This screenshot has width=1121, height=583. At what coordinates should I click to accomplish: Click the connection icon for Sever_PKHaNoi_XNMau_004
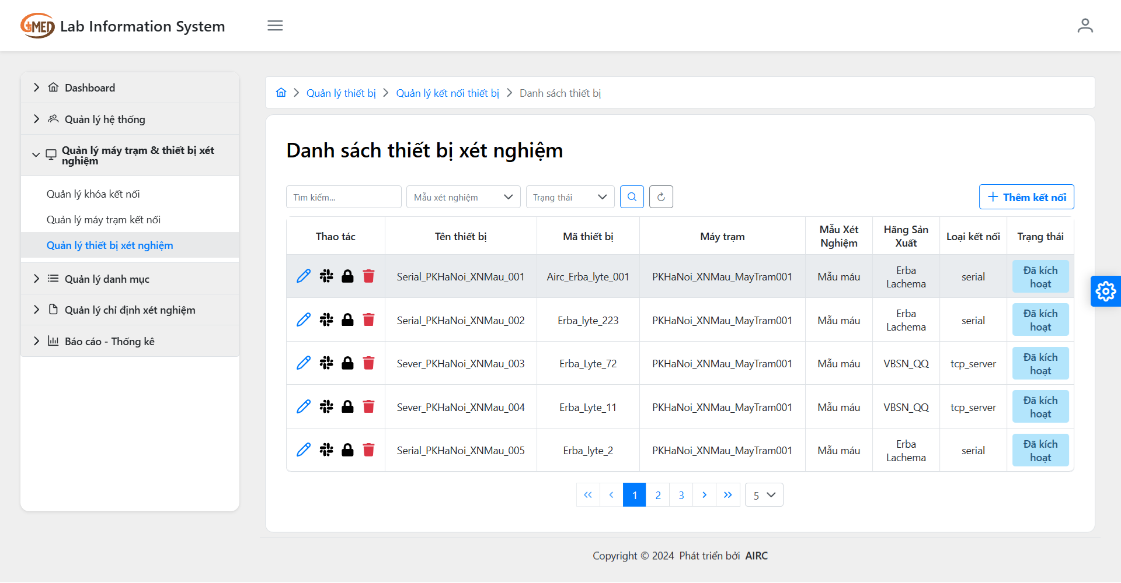[x=326, y=407]
